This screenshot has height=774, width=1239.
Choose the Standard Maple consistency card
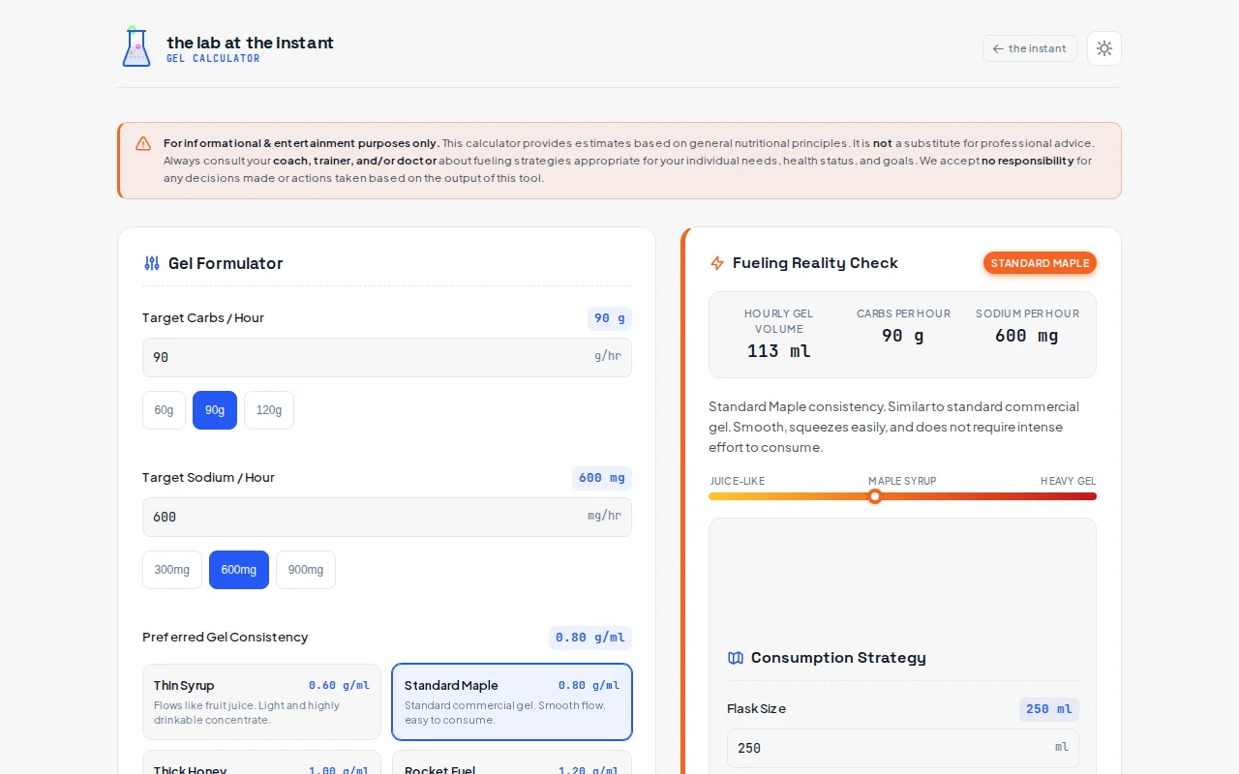[512, 702]
